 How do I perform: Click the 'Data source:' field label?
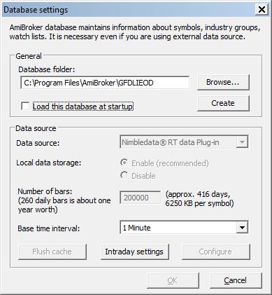coord(38,143)
